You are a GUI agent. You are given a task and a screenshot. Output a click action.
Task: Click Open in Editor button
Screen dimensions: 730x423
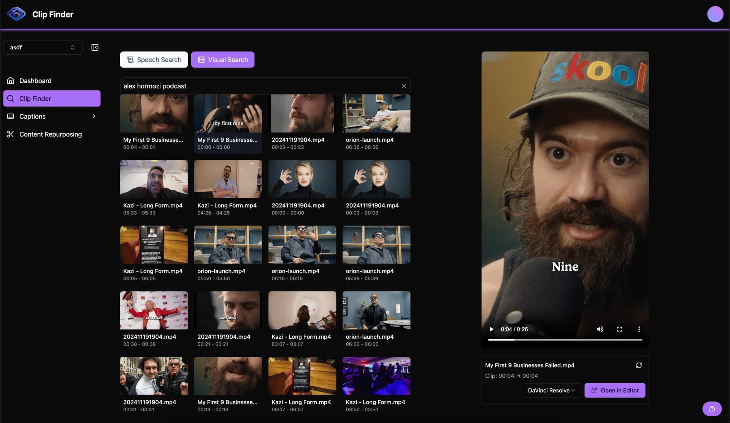point(614,390)
